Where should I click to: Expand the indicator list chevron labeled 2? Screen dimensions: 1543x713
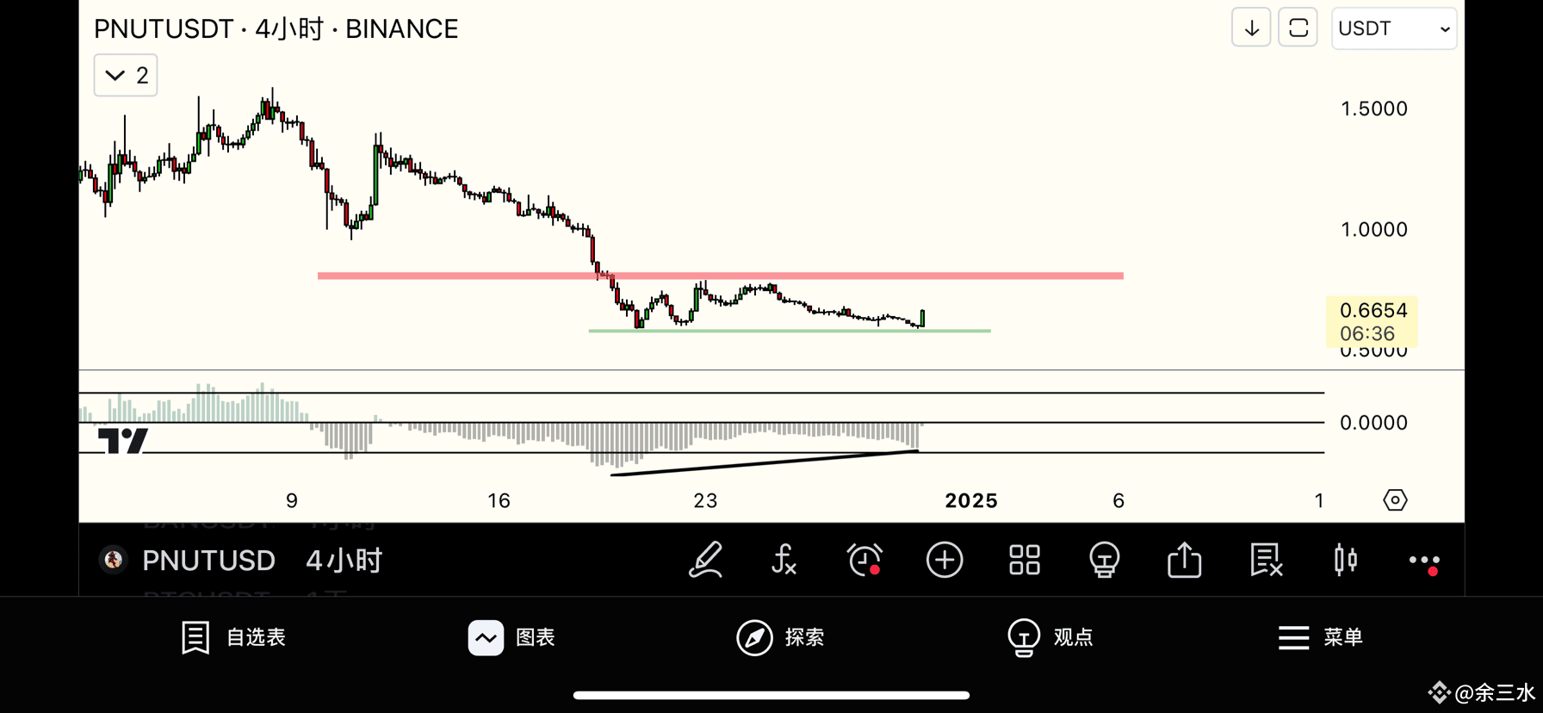[125, 75]
